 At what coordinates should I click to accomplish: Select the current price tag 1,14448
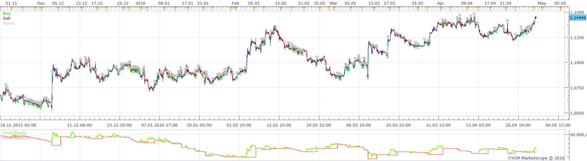pos(577,18)
